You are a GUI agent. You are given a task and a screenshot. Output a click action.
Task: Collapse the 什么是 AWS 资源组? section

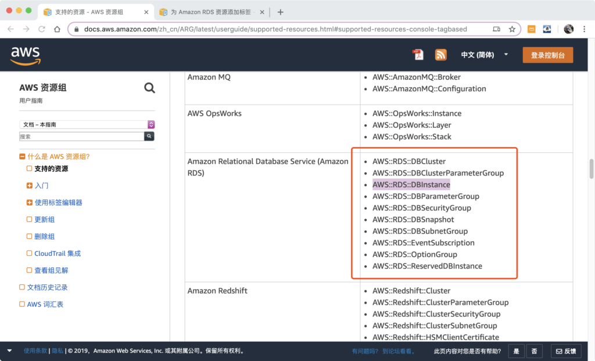pyautogui.click(x=22, y=156)
